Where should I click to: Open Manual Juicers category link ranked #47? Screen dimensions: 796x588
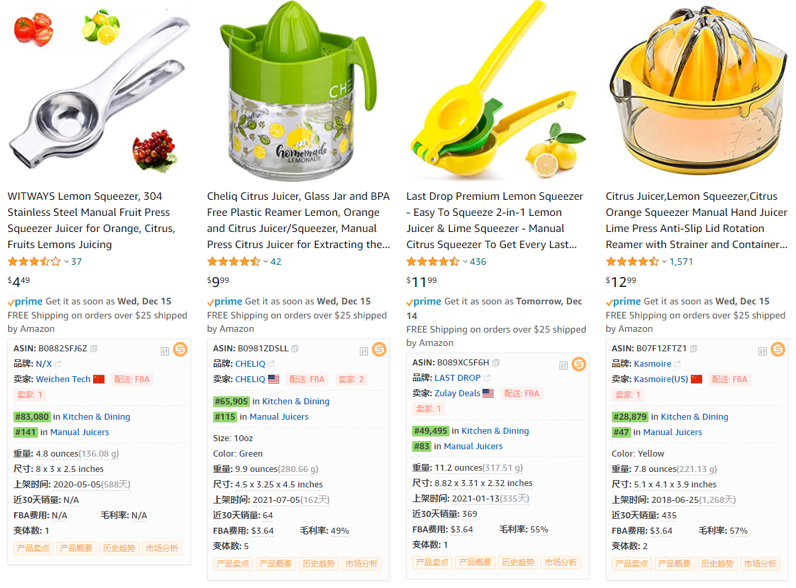[672, 432]
